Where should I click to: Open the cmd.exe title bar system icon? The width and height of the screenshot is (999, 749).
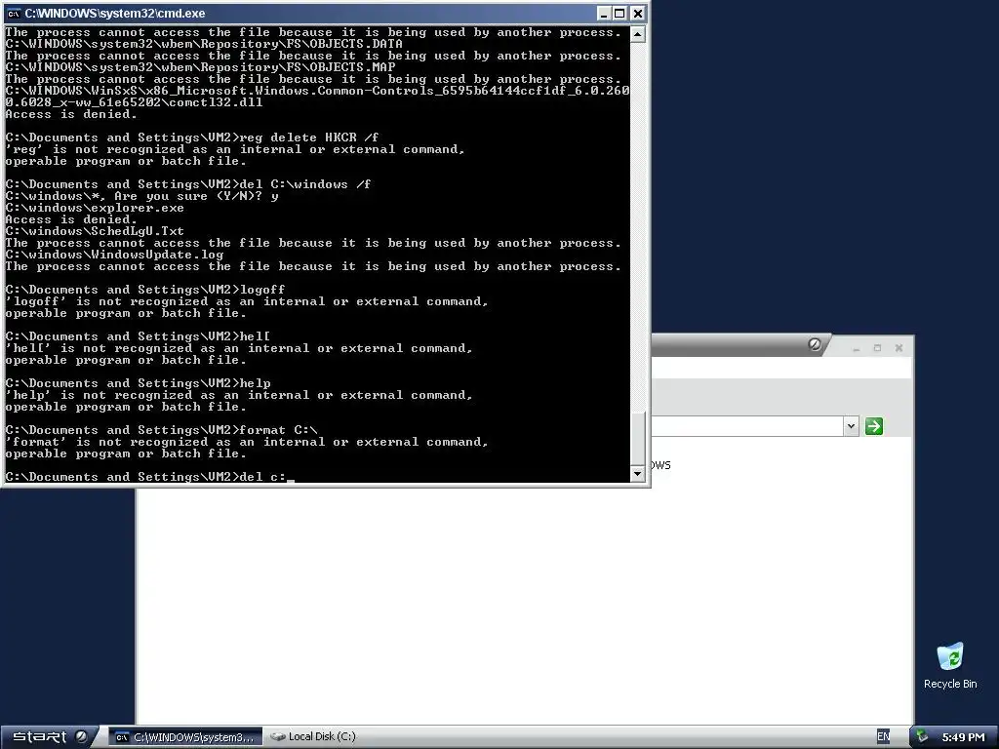point(14,13)
